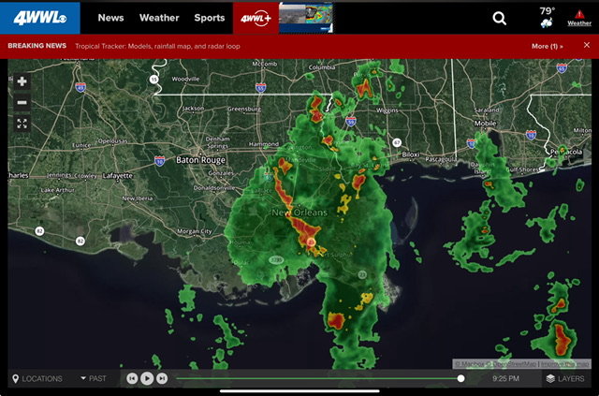
Task: Open the live video thumbnail preview
Action: coord(306,18)
